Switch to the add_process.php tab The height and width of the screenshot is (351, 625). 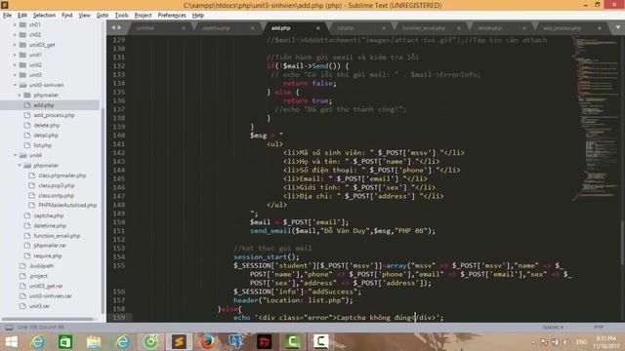click(x=562, y=28)
